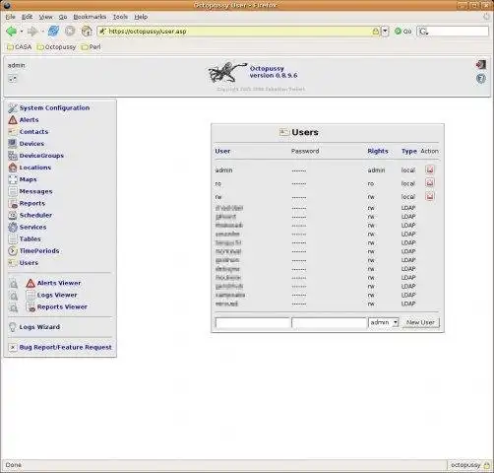
Task: Open the Tools menu
Action: click(120, 17)
